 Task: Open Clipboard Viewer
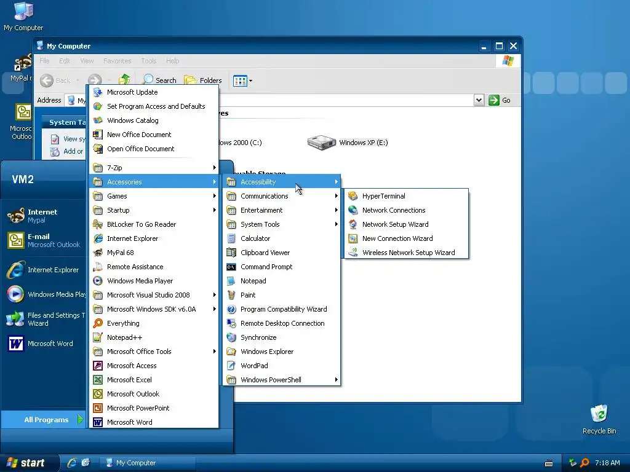282,253
